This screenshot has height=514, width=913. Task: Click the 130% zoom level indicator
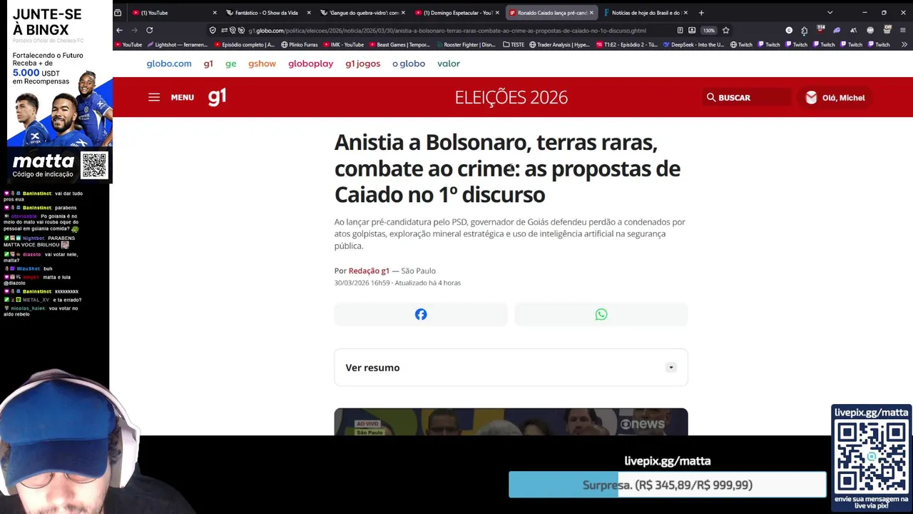708,30
